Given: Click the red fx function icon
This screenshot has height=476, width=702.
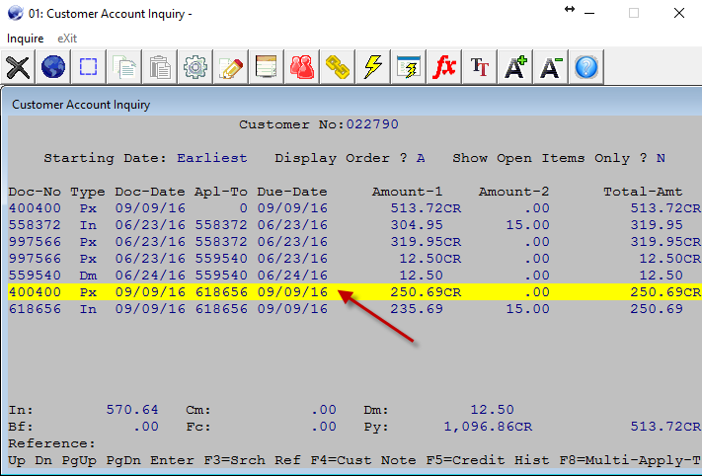Looking at the screenshot, I should (444, 67).
